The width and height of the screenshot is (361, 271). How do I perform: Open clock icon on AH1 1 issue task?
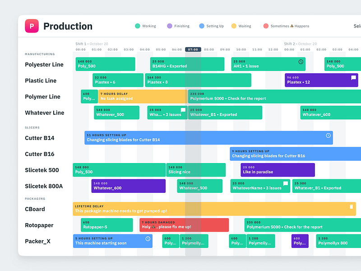pyautogui.click(x=301, y=62)
